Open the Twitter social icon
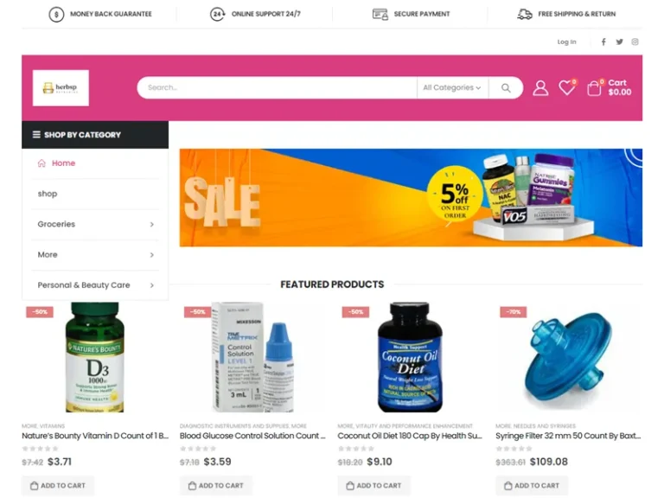Viewport: 664px width, 498px height. click(x=619, y=41)
